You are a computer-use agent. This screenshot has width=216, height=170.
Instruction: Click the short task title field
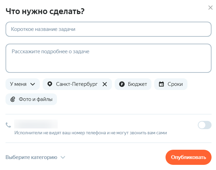108,29
